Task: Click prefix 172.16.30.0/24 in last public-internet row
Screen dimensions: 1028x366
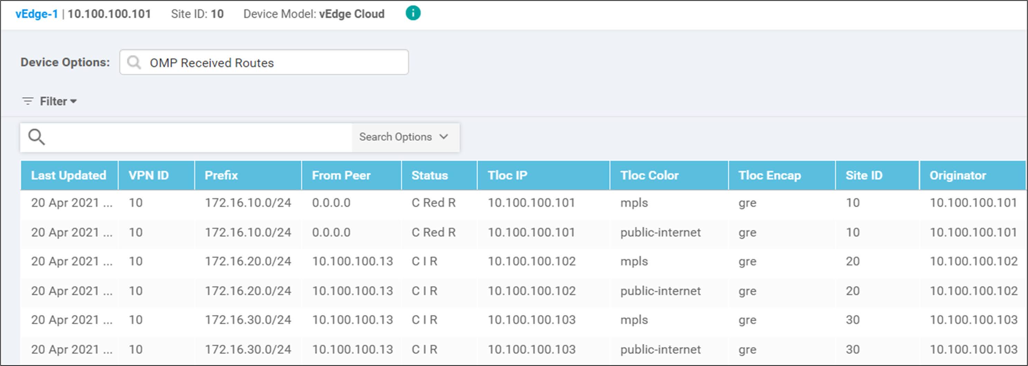Action: (248, 350)
